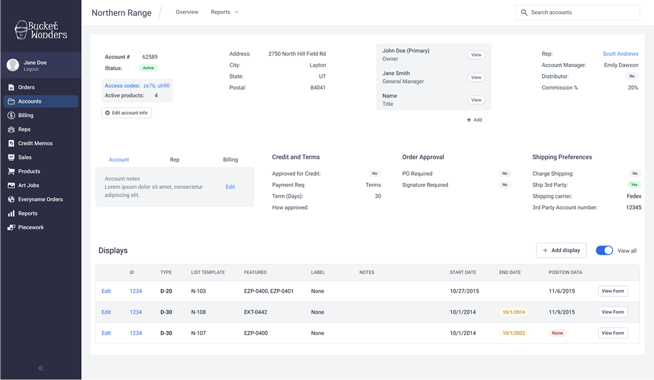Open ID 1234 in N-108 row
This screenshot has height=380, width=654.
pos(136,312)
